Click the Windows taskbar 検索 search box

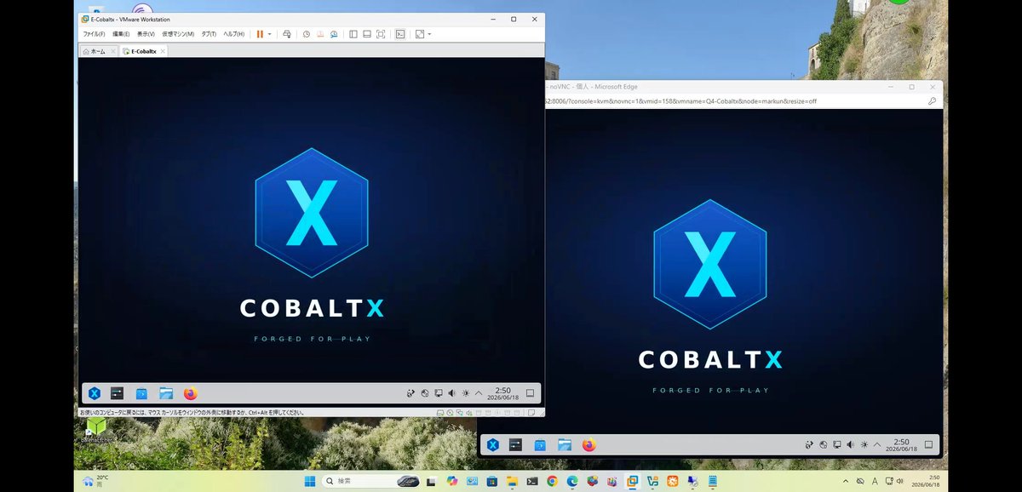[x=371, y=481]
